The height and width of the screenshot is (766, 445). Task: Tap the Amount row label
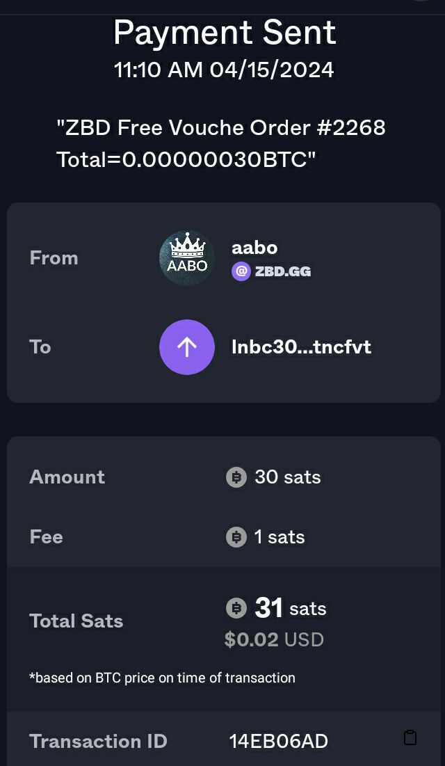point(67,477)
